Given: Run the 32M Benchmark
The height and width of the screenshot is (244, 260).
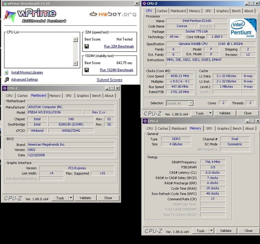Looking at the screenshot, I should [119, 46].
